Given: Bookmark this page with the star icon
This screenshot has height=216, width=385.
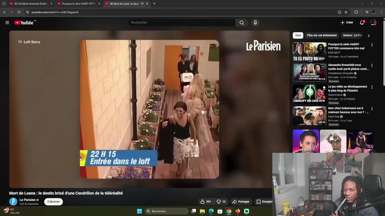Looking at the screenshot, I should click(x=346, y=12).
